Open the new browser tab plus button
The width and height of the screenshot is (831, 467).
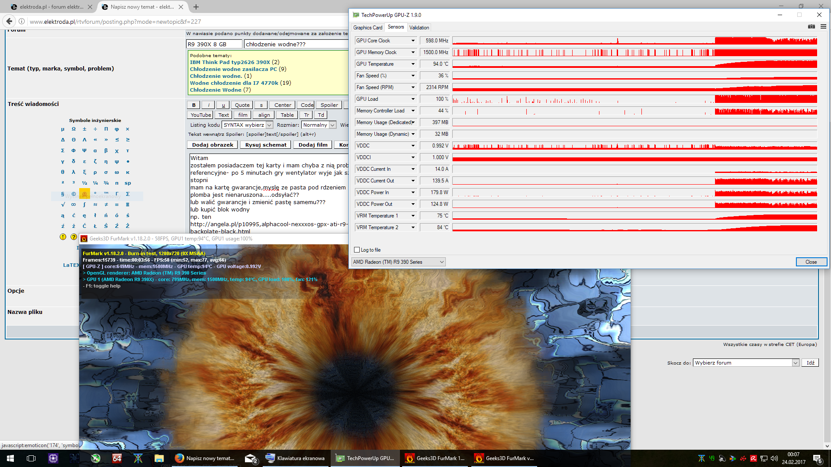point(196,7)
